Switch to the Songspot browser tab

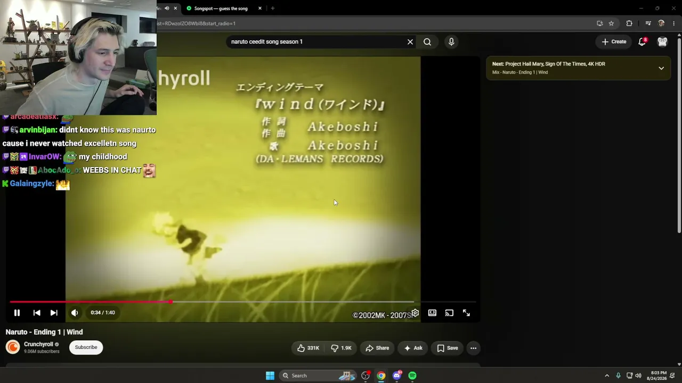(x=221, y=9)
